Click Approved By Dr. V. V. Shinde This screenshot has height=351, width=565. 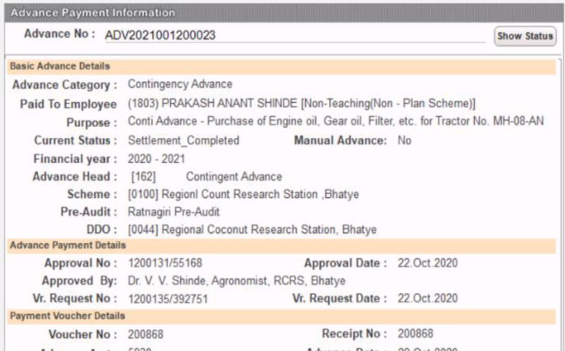coord(237,281)
